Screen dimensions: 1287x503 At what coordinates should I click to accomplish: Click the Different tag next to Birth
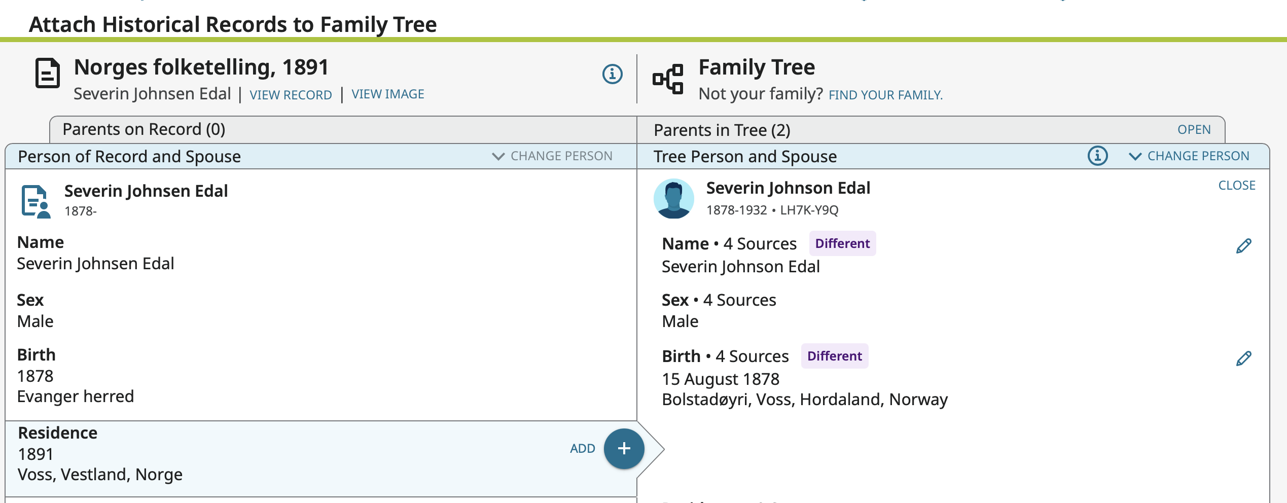tap(834, 356)
